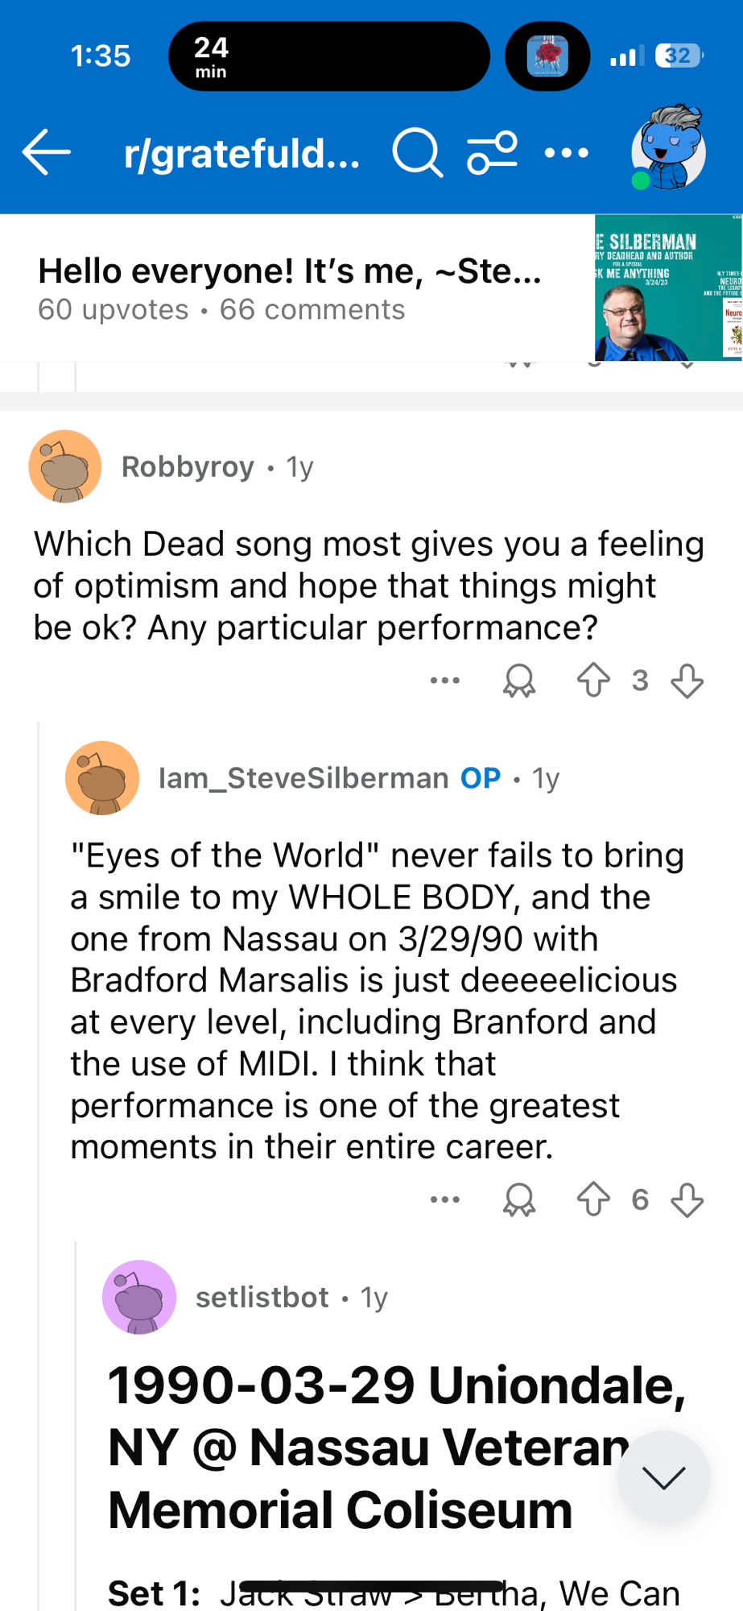
Task: Give award to Robbyroy's comment
Action: [x=519, y=681]
